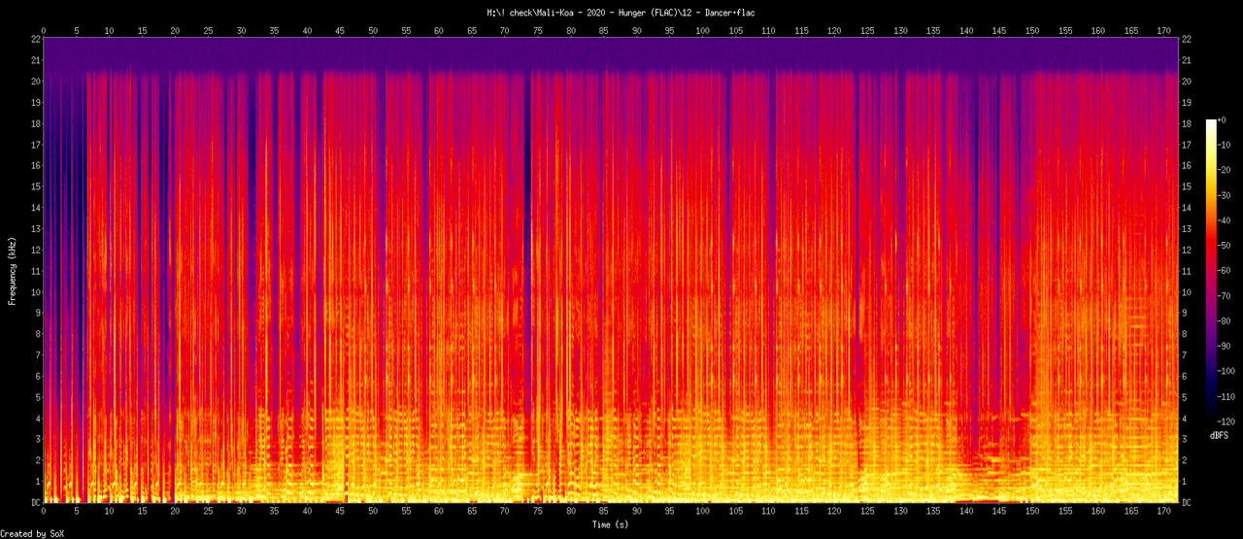The image size is (1243, 539).
Task: Click the file path title above the spectrogram
Action: click(621, 13)
